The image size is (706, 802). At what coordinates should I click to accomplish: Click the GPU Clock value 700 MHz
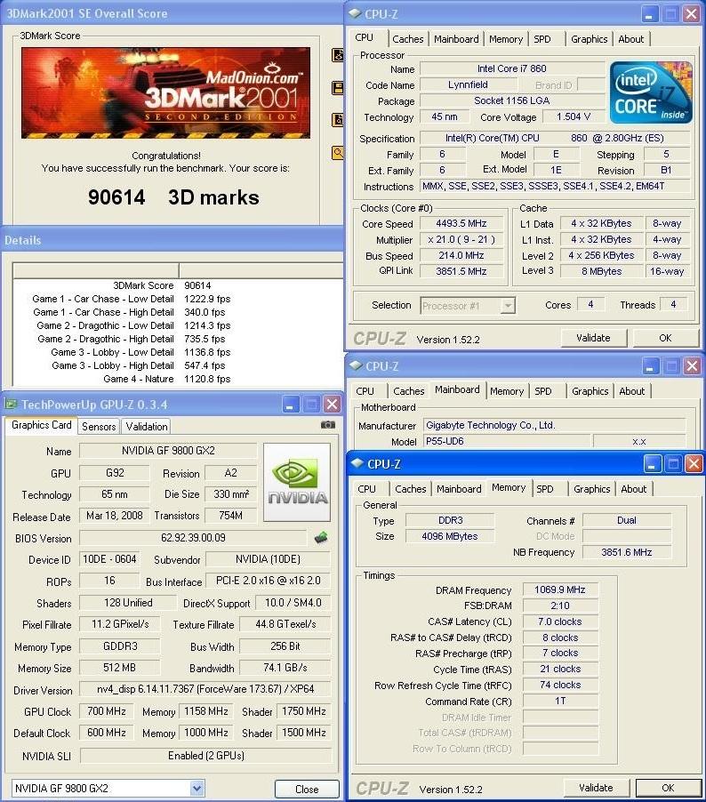click(107, 711)
